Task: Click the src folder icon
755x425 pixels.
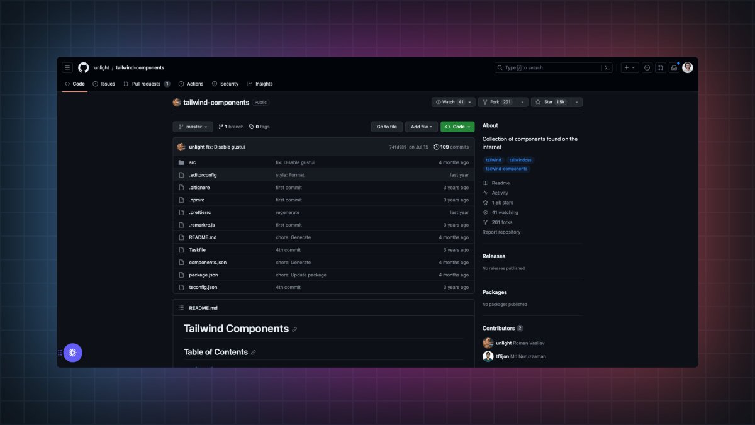Action: click(x=181, y=162)
